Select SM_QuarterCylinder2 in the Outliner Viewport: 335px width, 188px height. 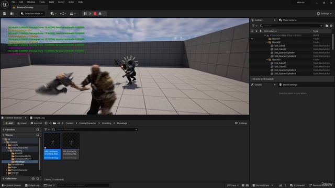[x=285, y=56]
